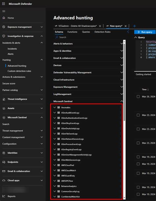The image size is (156, 201).
Task: Check the Mar 26, 2024 row checkbox
Action: pos(138,96)
